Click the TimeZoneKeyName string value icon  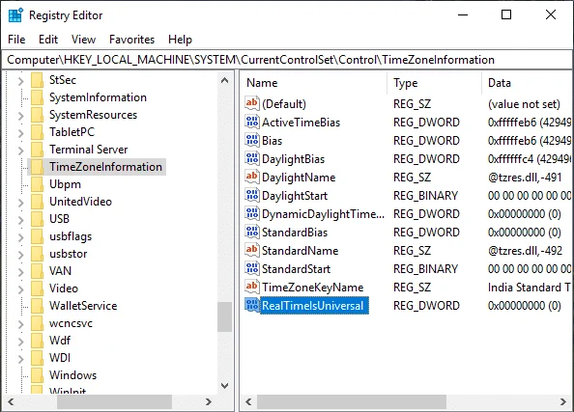coord(252,287)
